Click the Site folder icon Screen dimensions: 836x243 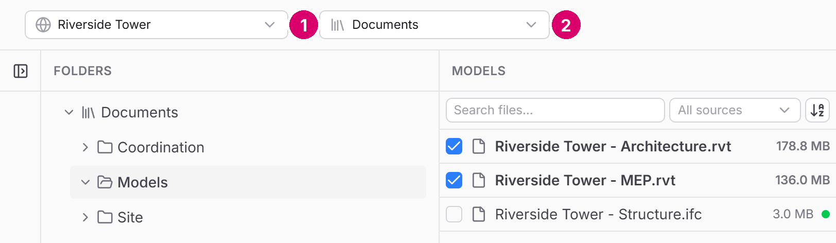point(105,217)
